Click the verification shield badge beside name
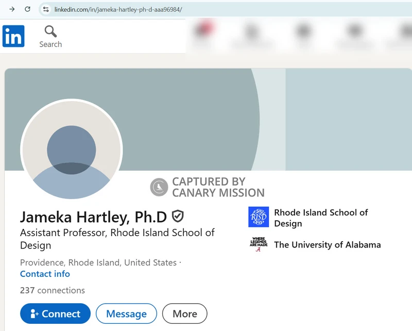 [178, 216]
